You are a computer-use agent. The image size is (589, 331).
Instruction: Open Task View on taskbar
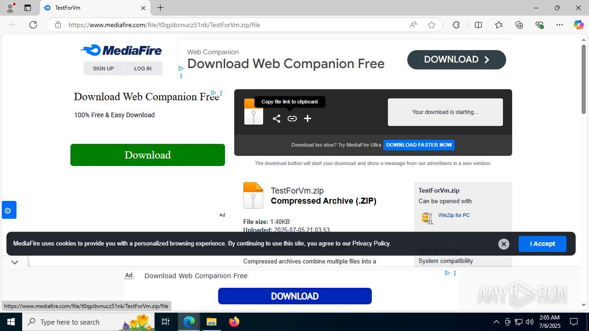[166, 322]
